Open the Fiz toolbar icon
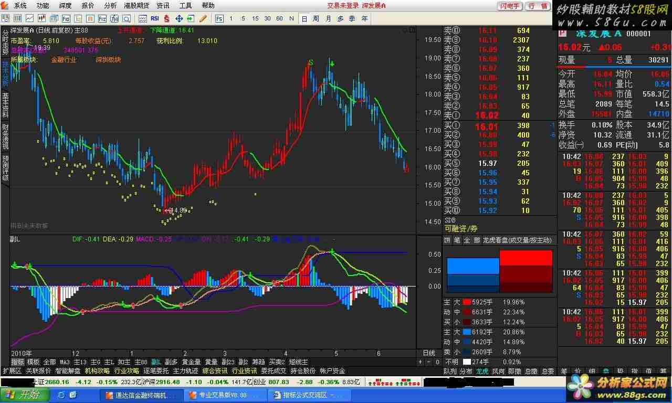 tap(102, 18)
